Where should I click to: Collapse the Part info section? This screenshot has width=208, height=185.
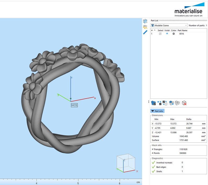click(x=157, y=111)
